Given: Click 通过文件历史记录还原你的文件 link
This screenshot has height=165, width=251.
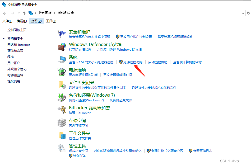Looking at the screenshot, I should 154,87.
